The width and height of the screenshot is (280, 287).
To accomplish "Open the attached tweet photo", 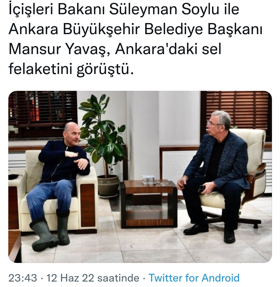I will click(x=140, y=177).
